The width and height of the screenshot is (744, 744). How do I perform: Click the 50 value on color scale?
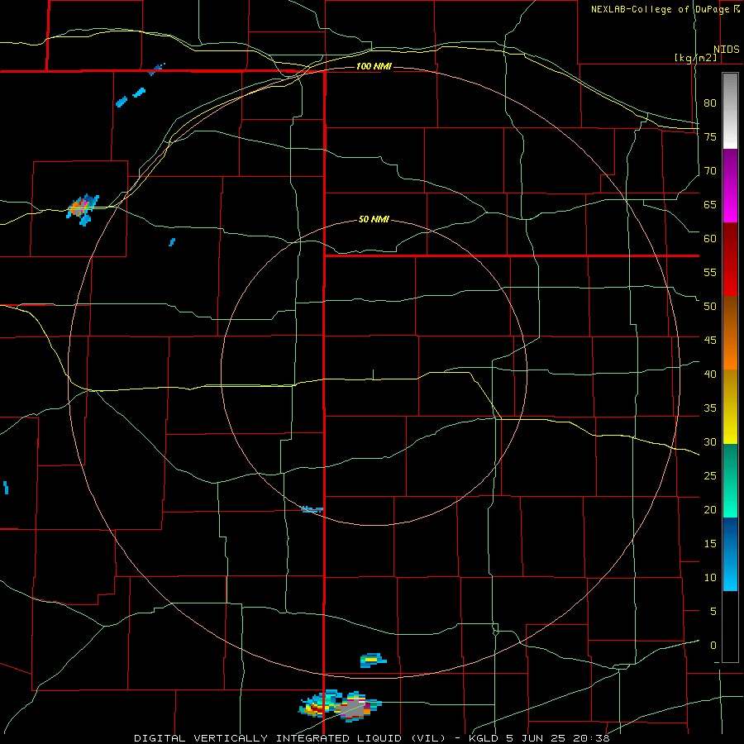pyautogui.click(x=710, y=307)
